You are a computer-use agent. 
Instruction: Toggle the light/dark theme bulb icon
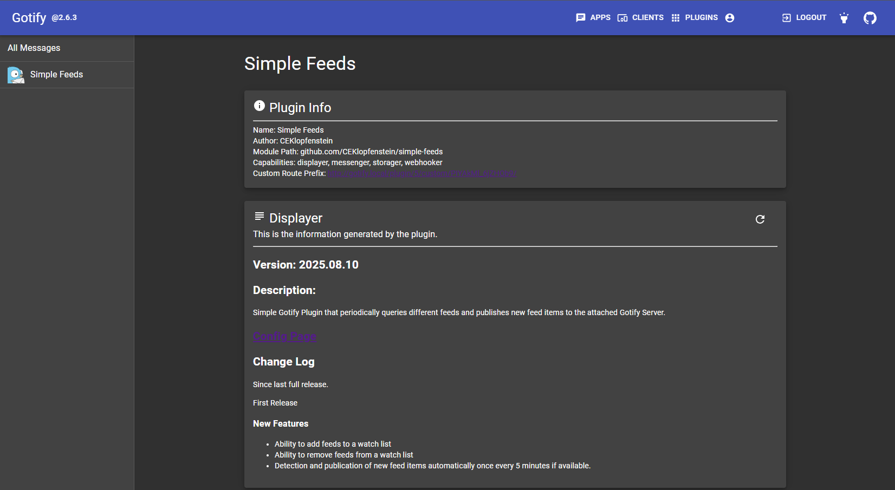tap(844, 18)
